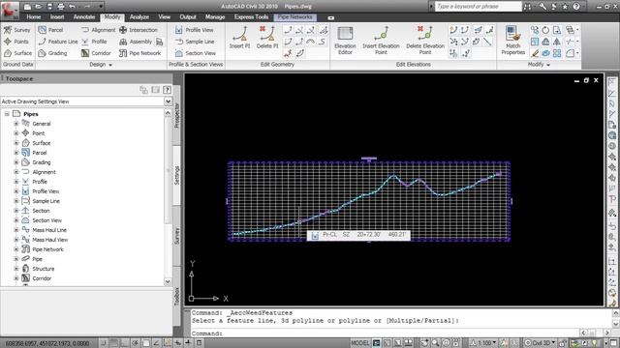Select the Surface tool
Image resolution: width=620 pixels, height=348 pixels.
tap(17, 53)
